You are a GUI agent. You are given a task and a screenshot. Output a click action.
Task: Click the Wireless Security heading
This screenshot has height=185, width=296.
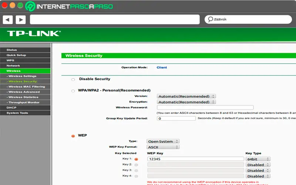(x=84, y=55)
